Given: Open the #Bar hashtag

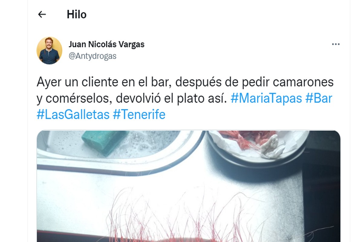Looking at the screenshot, I should [319, 99].
